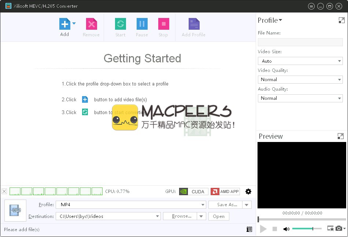Screen dimensions: 348x237
Task: Toggle NVIDIA CUDA GPU acceleration
Action: (193, 192)
